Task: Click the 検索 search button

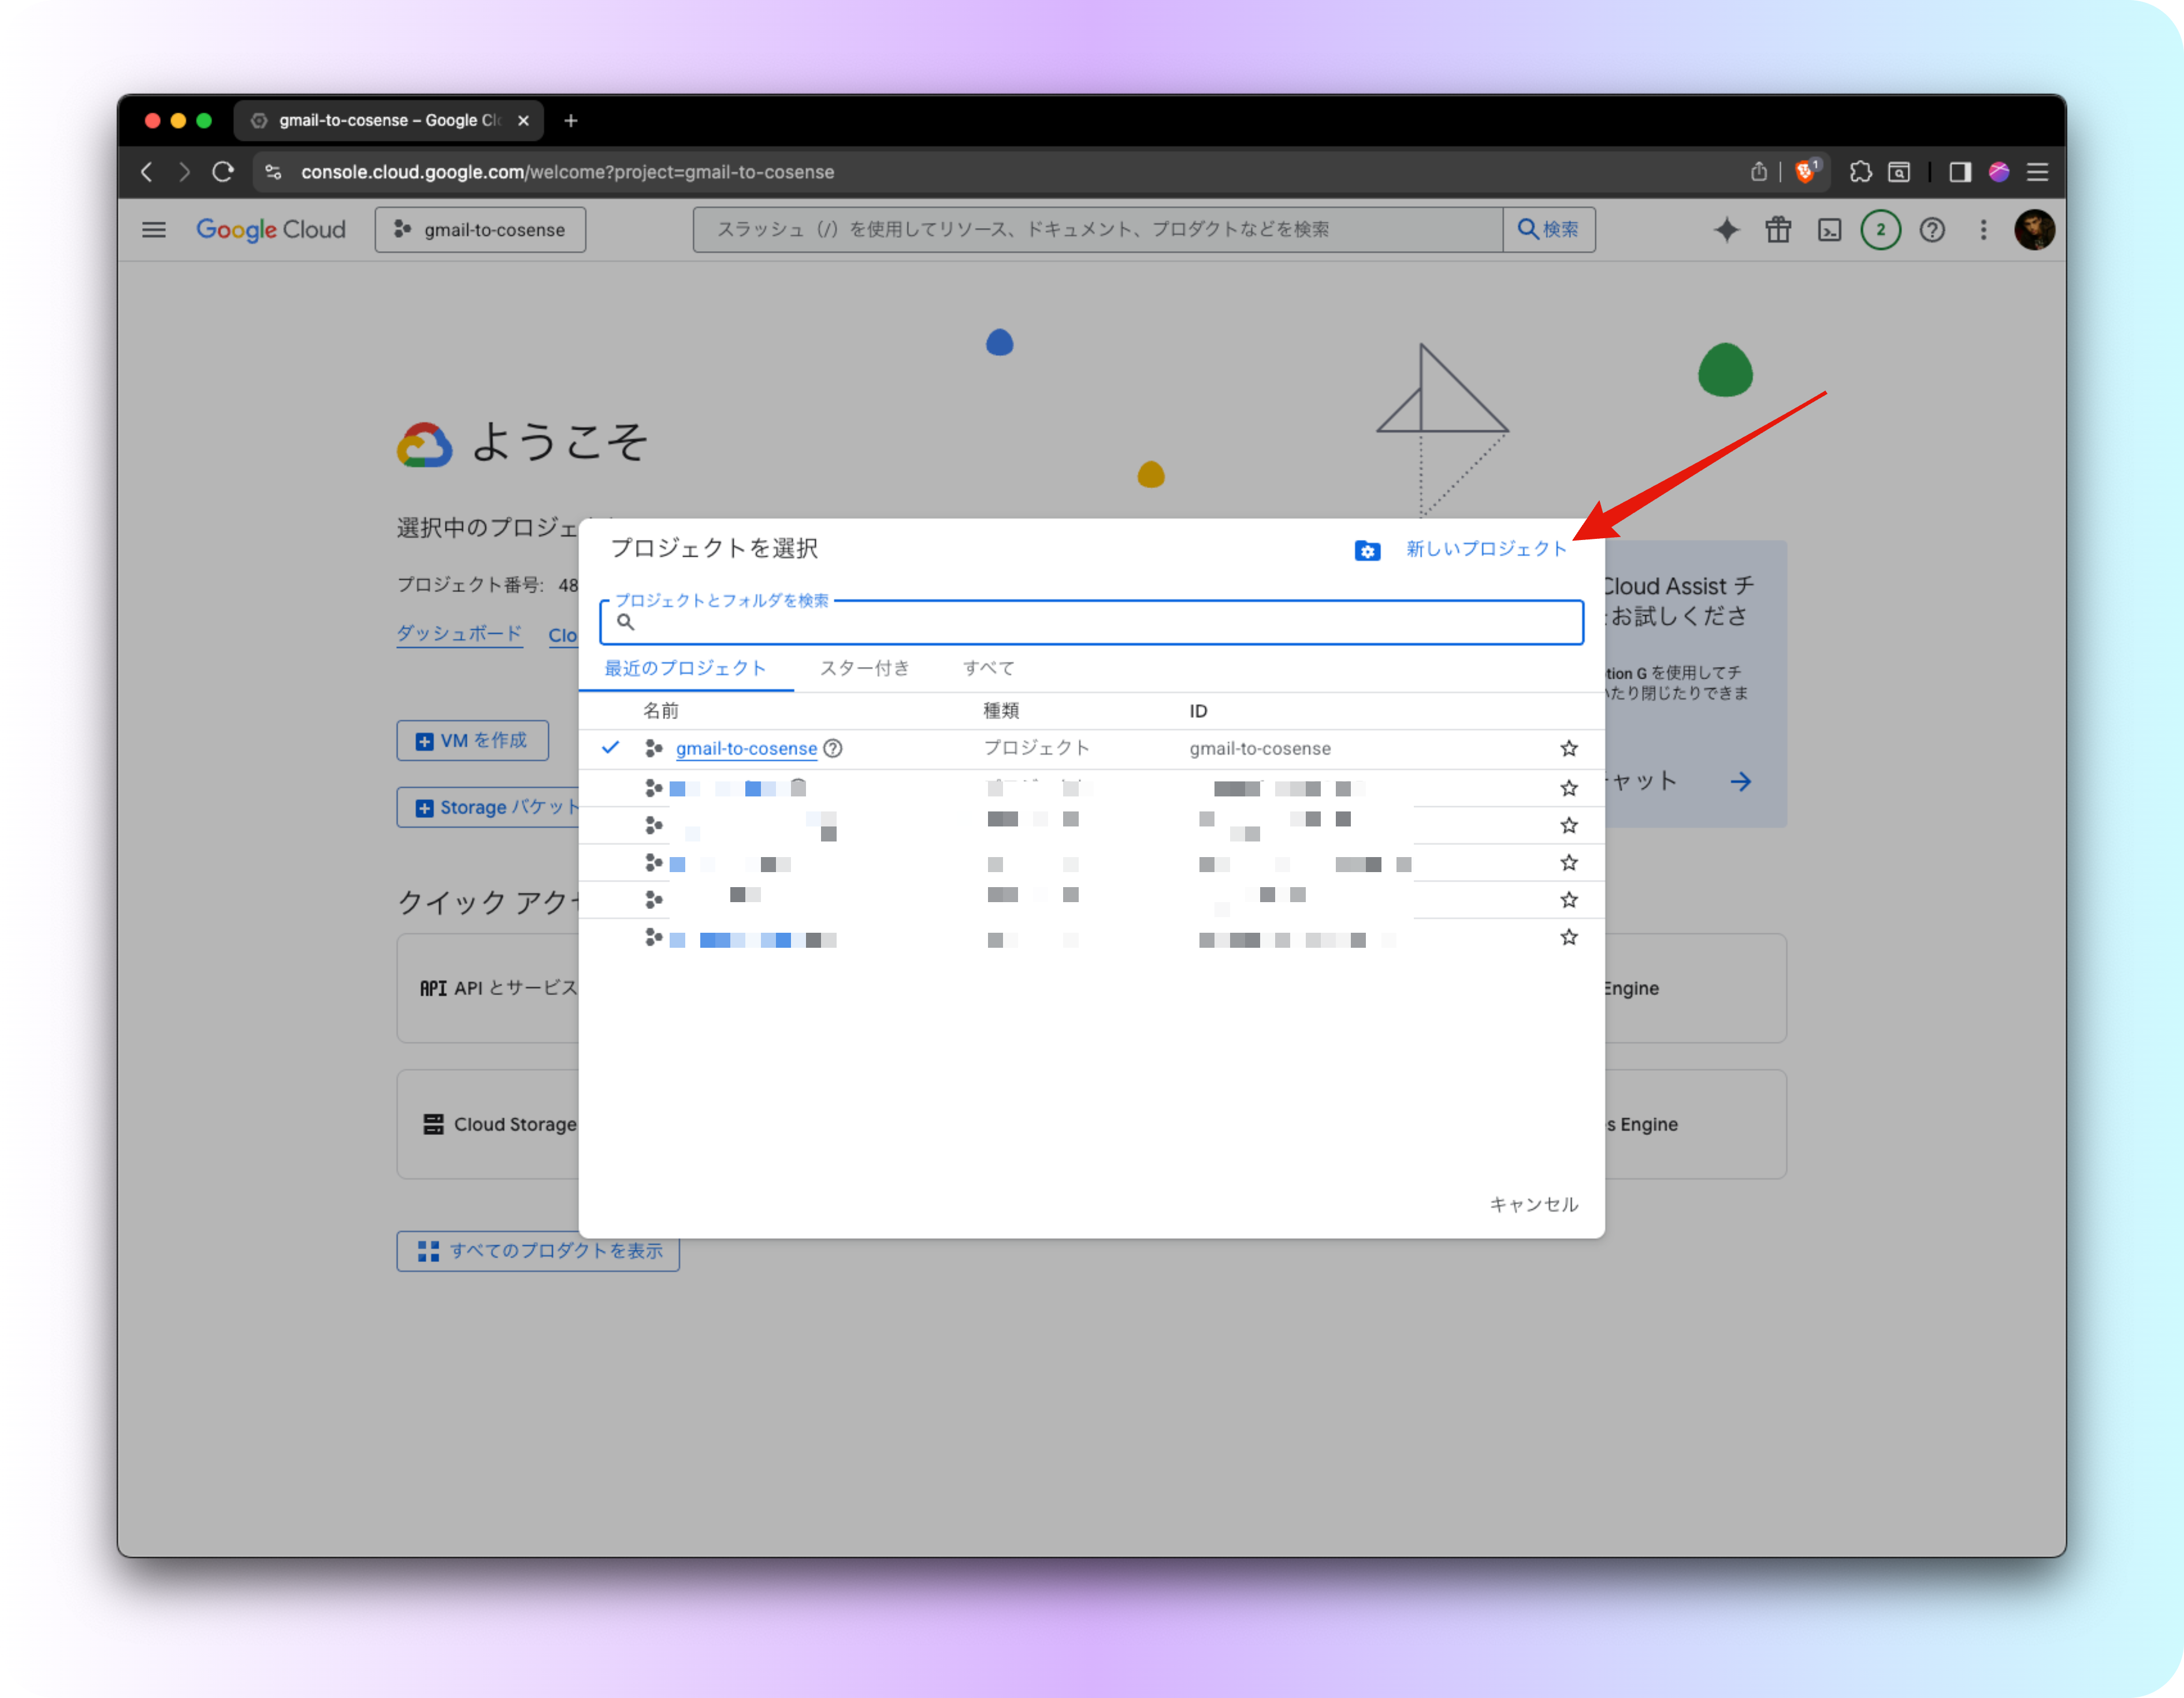Action: click(1549, 230)
